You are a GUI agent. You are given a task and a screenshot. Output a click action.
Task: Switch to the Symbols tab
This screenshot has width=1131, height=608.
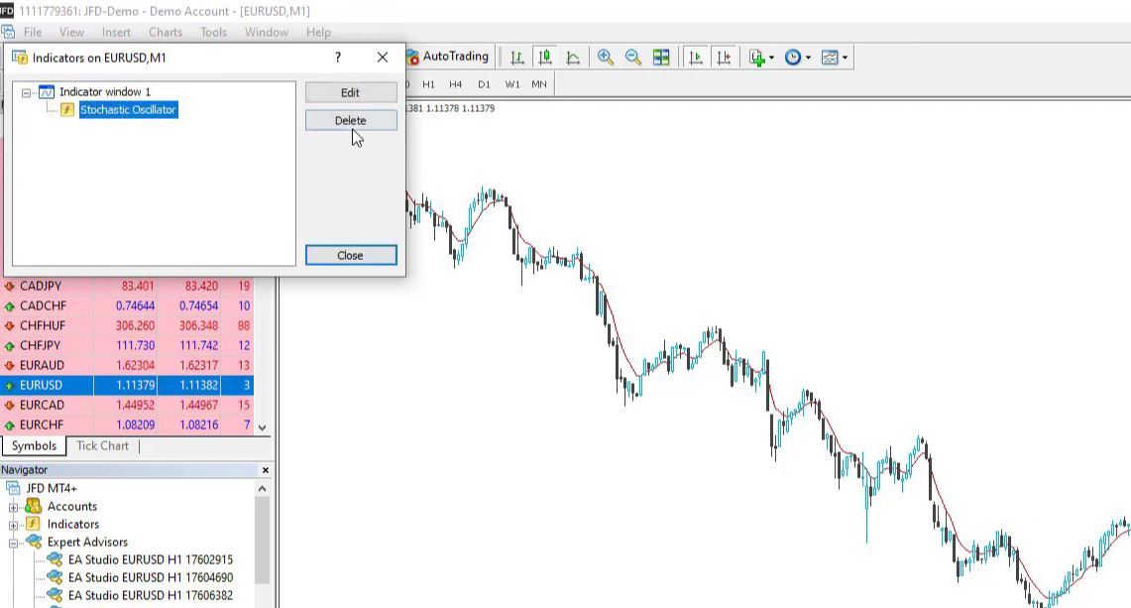[33, 445]
